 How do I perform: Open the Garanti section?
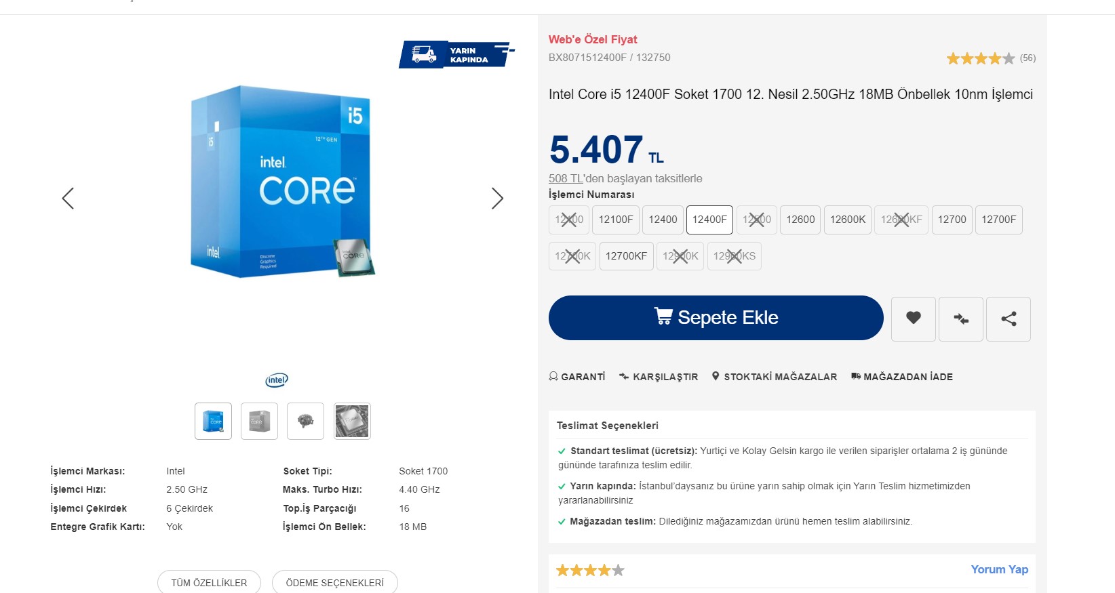[577, 377]
